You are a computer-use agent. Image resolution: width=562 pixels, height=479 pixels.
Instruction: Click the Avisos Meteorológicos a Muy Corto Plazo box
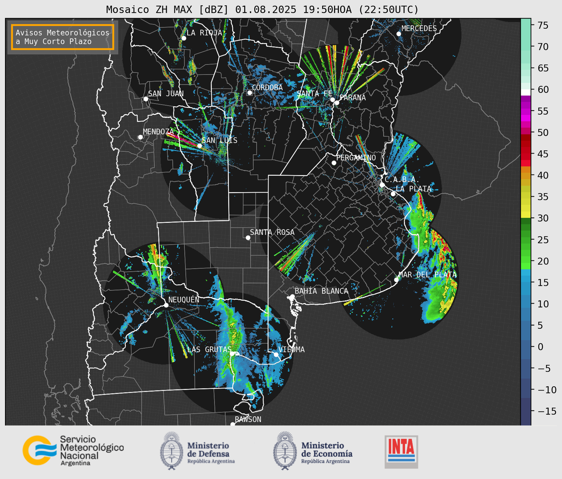click(x=63, y=37)
